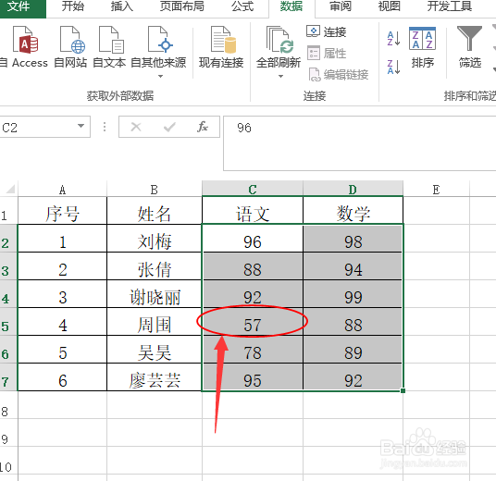
Task: Click cell C6 containing 78
Action: coord(253,350)
